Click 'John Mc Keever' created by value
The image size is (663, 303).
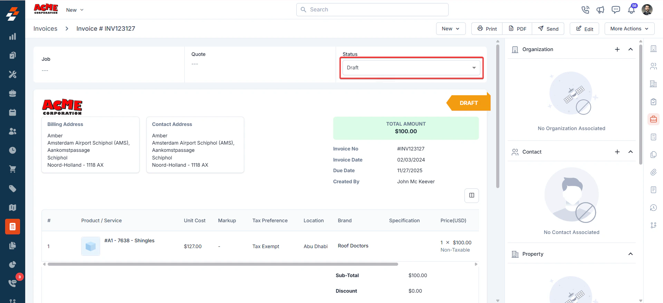tap(416, 182)
